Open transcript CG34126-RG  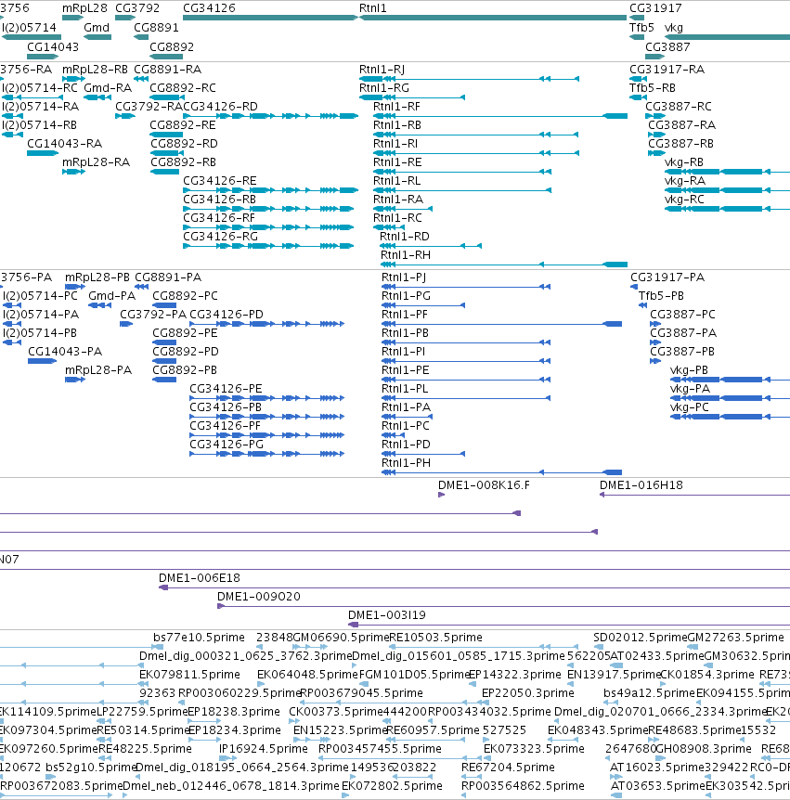pos(220,237)
